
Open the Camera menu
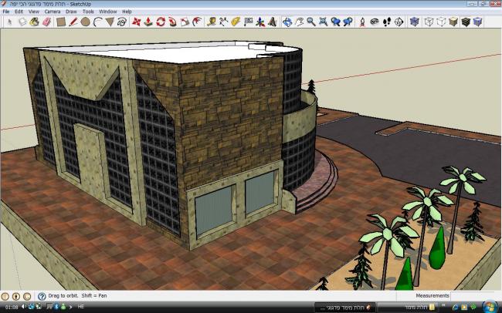coord(53,12)
